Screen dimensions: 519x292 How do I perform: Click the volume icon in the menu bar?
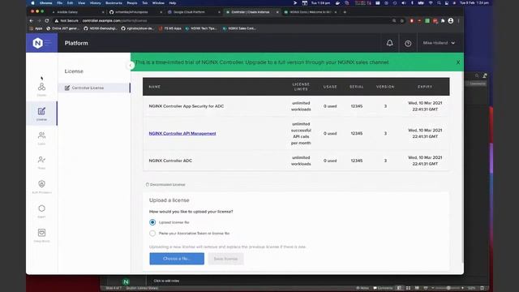pyautogui.click(x=404, y=3)
